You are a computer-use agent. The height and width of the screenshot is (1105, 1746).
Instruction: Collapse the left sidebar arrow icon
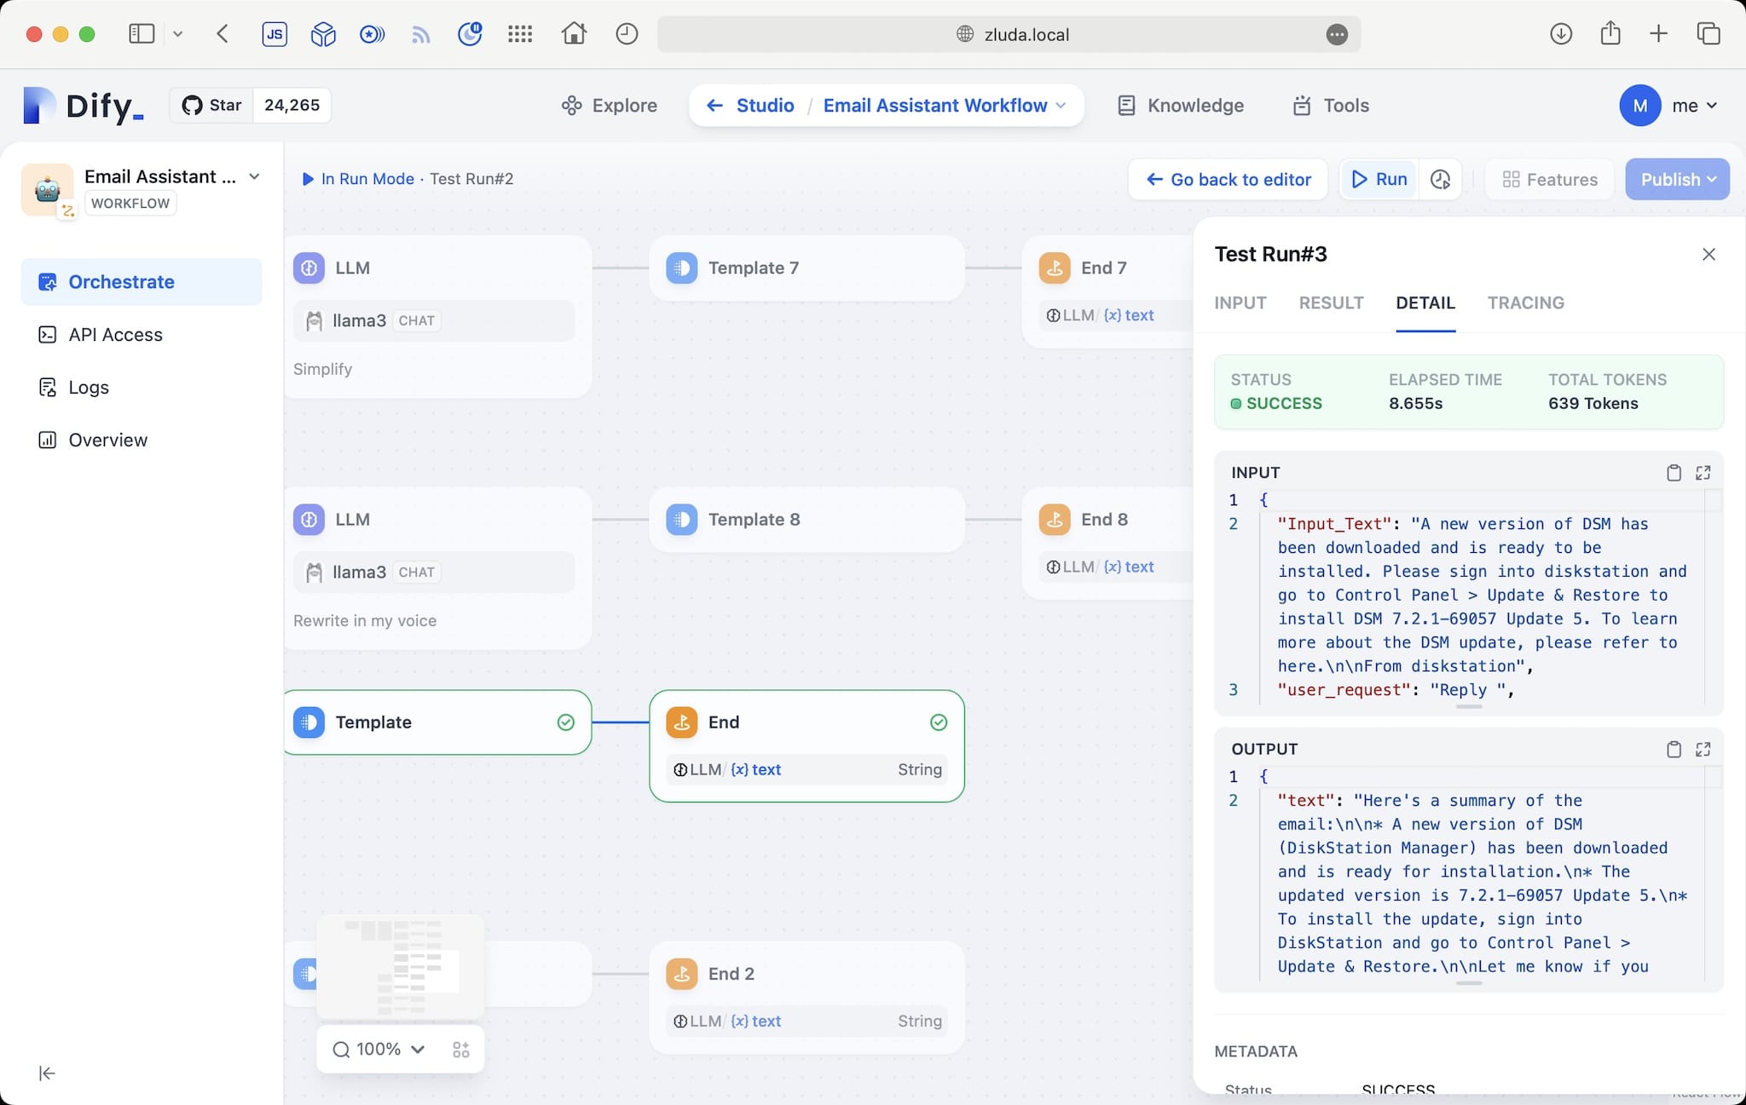click(x=47, y=1073)
